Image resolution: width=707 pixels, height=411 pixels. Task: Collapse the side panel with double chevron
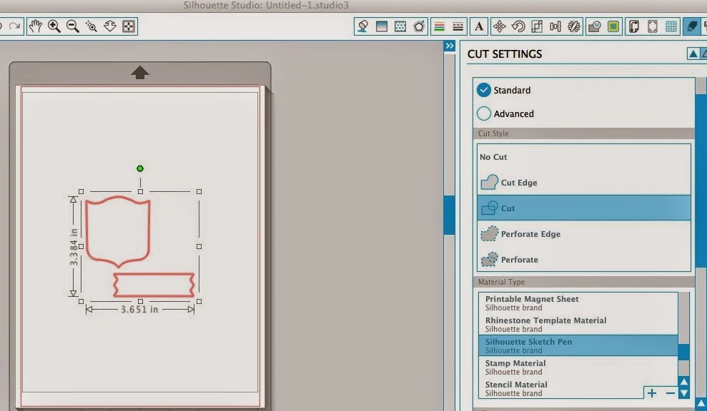450,46
